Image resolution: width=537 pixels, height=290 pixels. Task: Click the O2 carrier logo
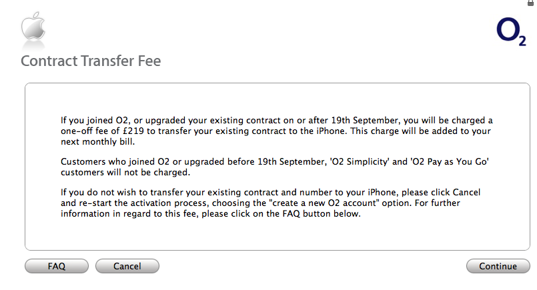tap(511, 32)
